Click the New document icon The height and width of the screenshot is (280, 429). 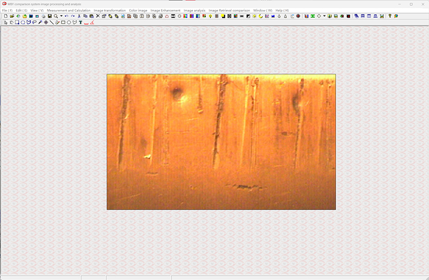click(6, 16)
